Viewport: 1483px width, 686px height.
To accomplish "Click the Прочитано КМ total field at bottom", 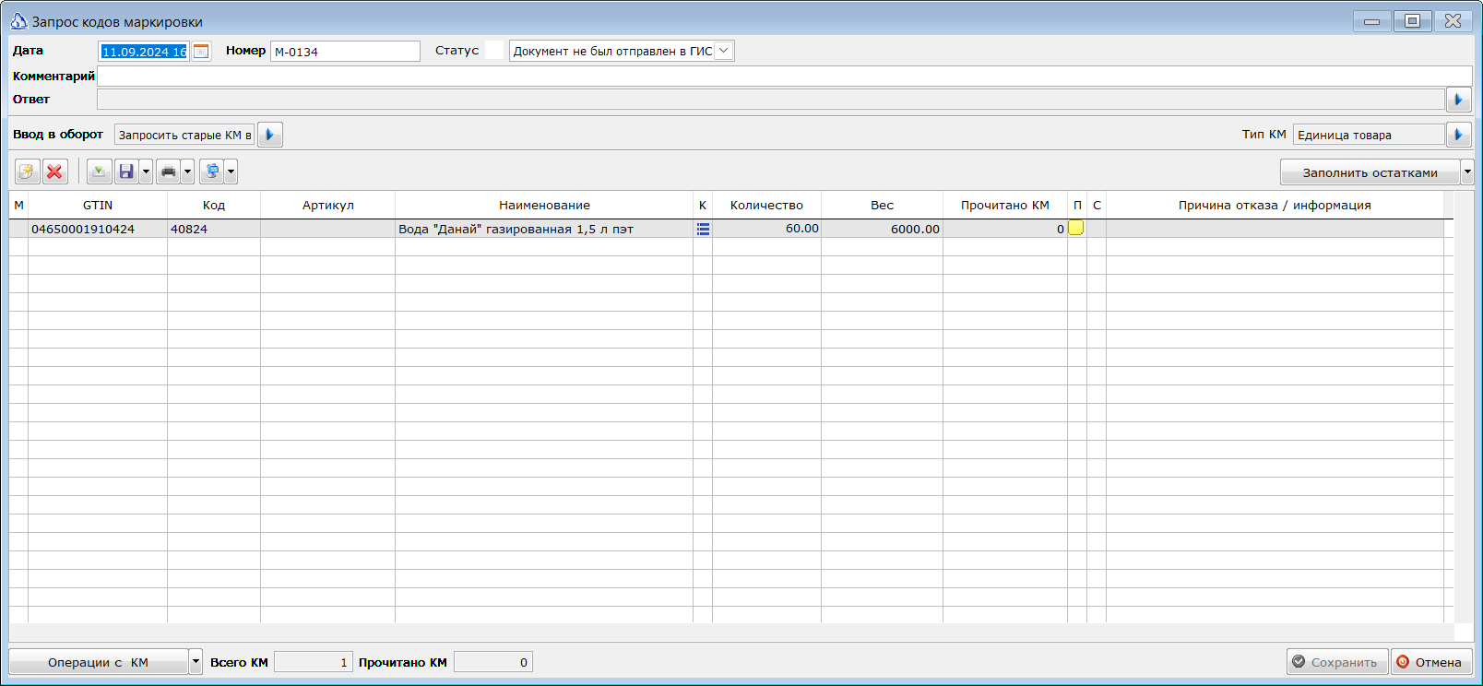I will (493, 662).
